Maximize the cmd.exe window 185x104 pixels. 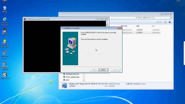(102, 19)
